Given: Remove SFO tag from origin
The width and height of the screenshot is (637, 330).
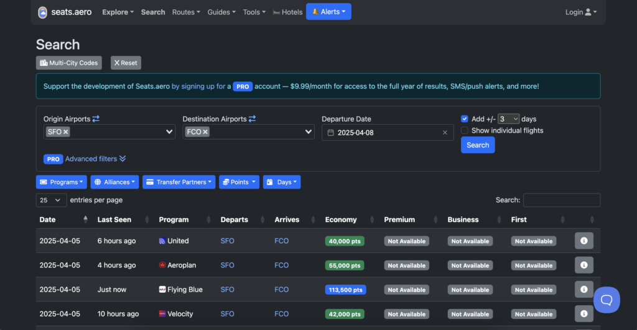Looking at the screenshot, I should coord(66,132).
